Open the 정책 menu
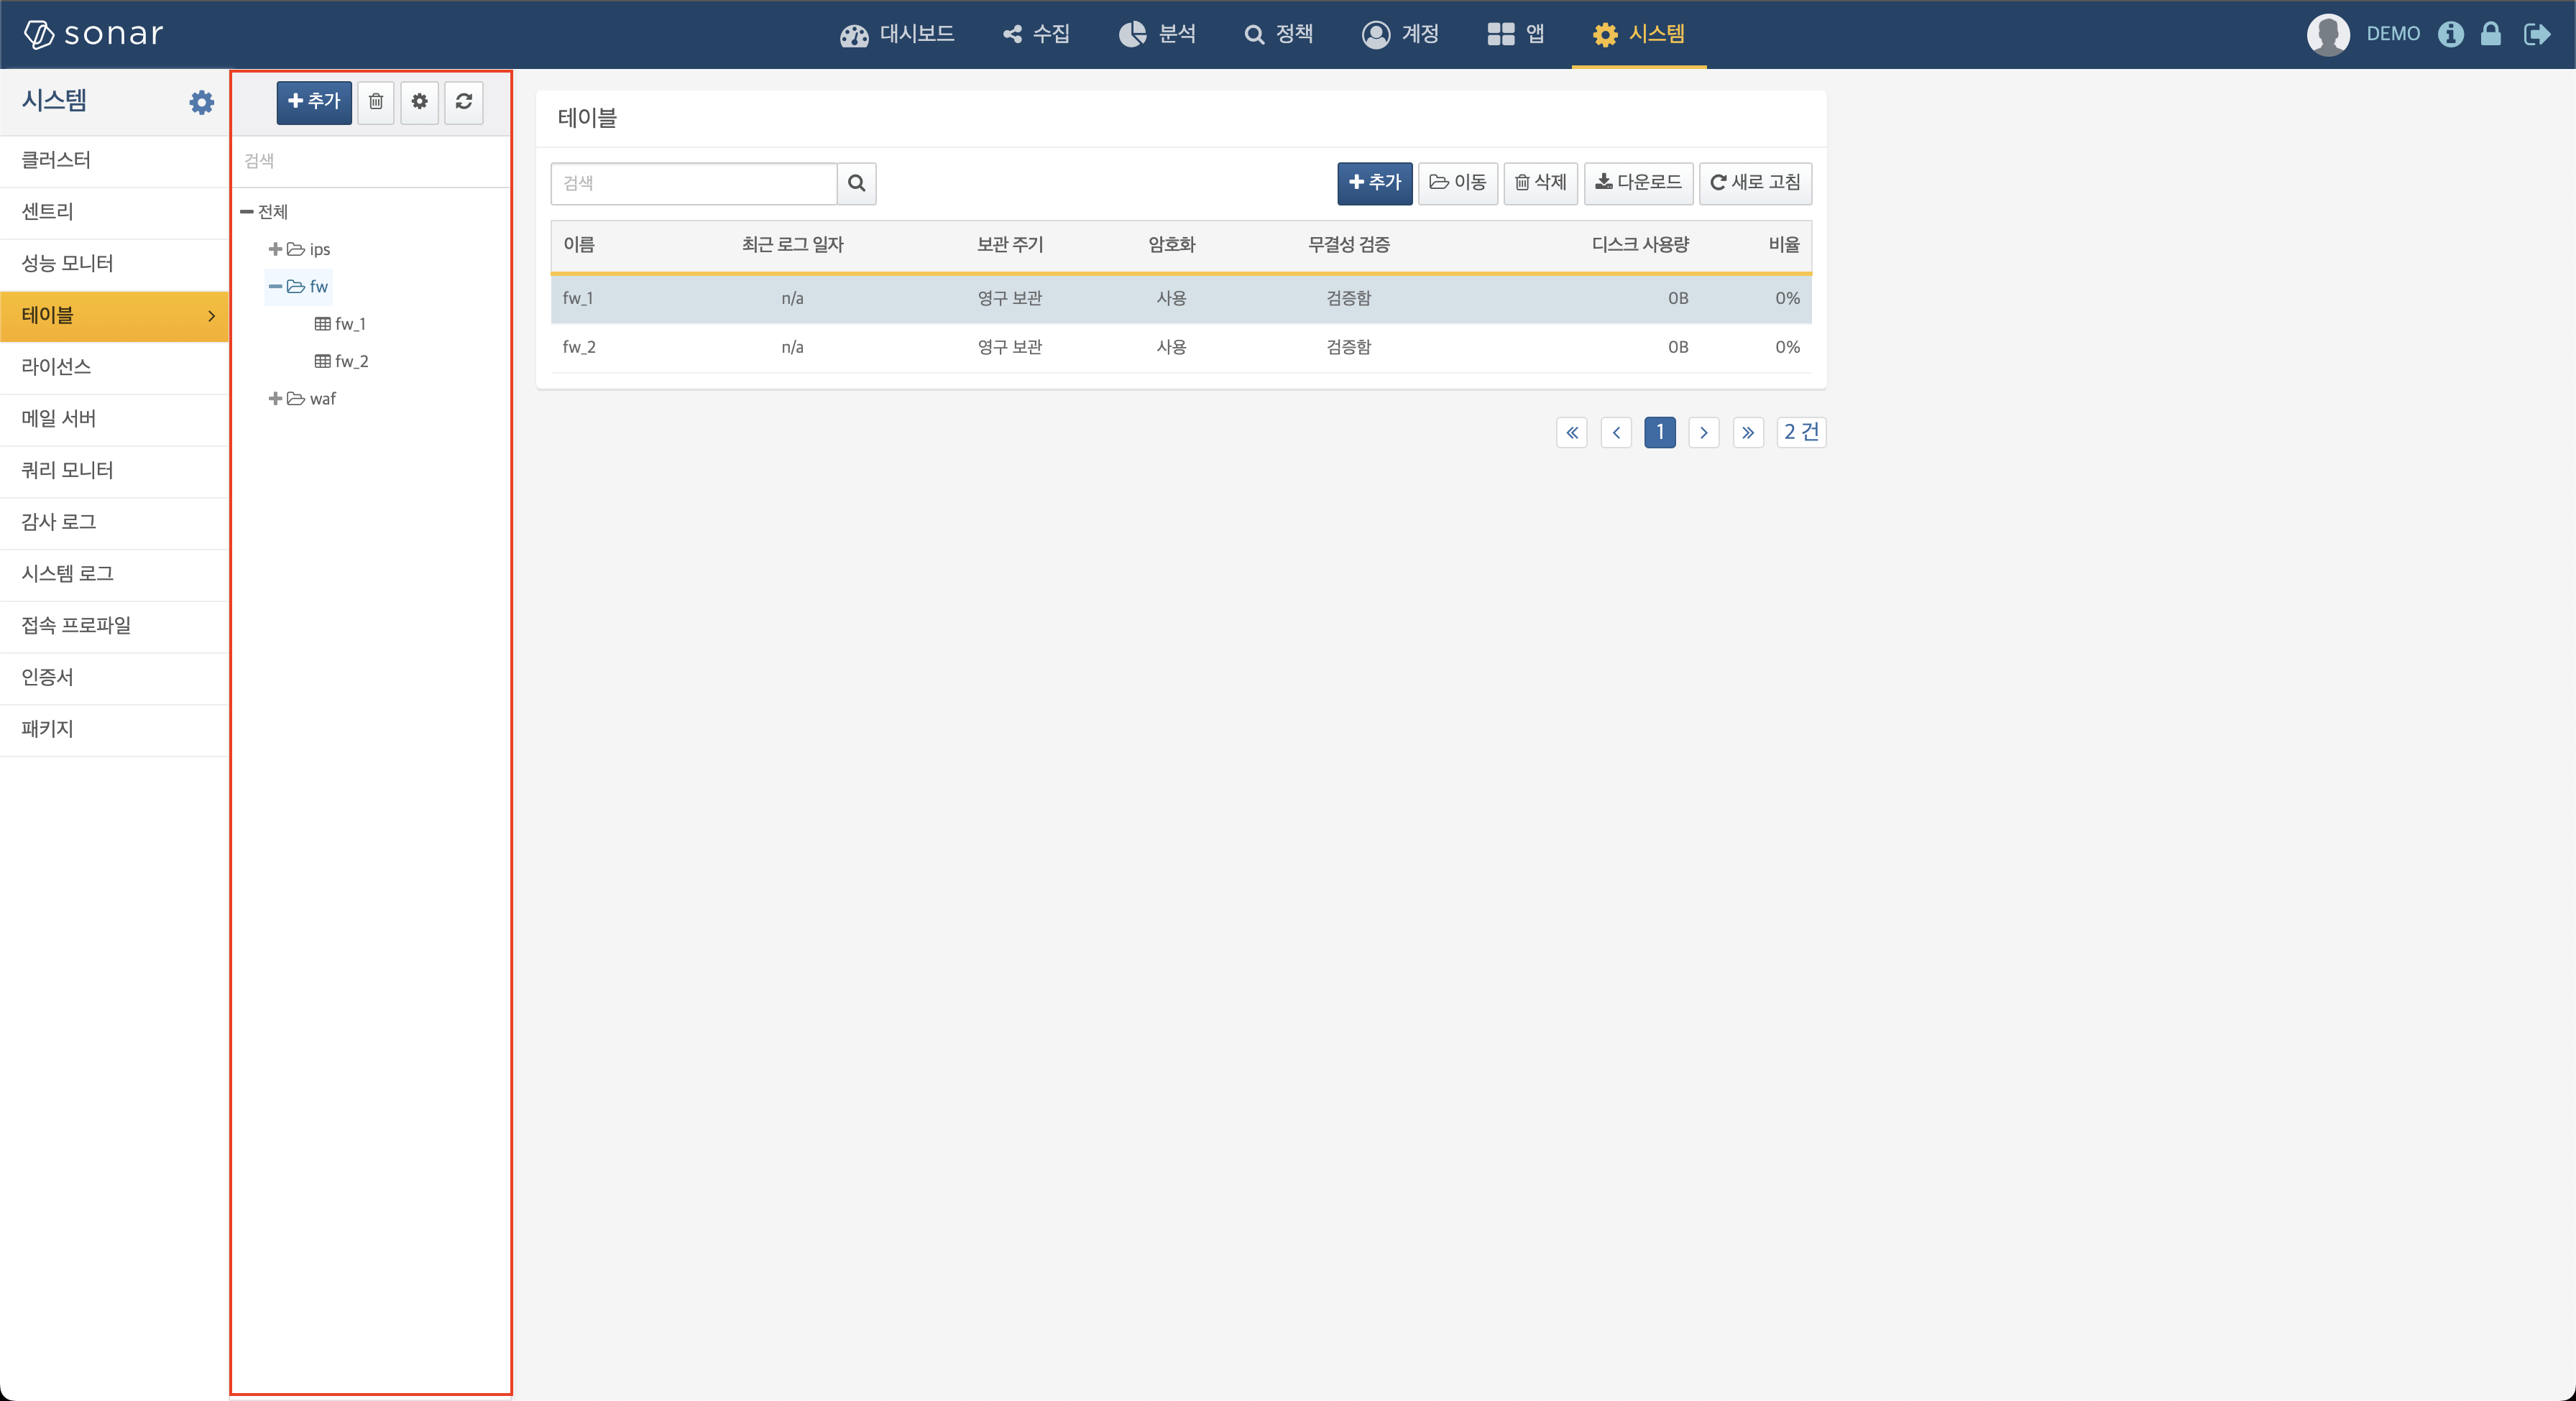 pos(1278,34)
